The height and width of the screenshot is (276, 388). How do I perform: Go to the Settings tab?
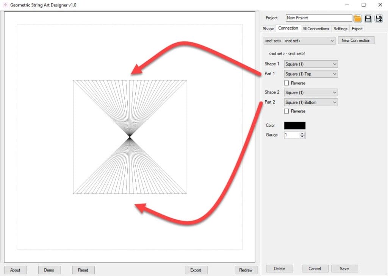click(x=340, y=29)
